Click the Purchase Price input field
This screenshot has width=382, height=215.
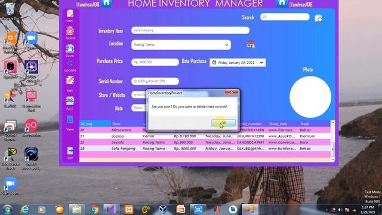pyautogui.click(x=155, y=62)
